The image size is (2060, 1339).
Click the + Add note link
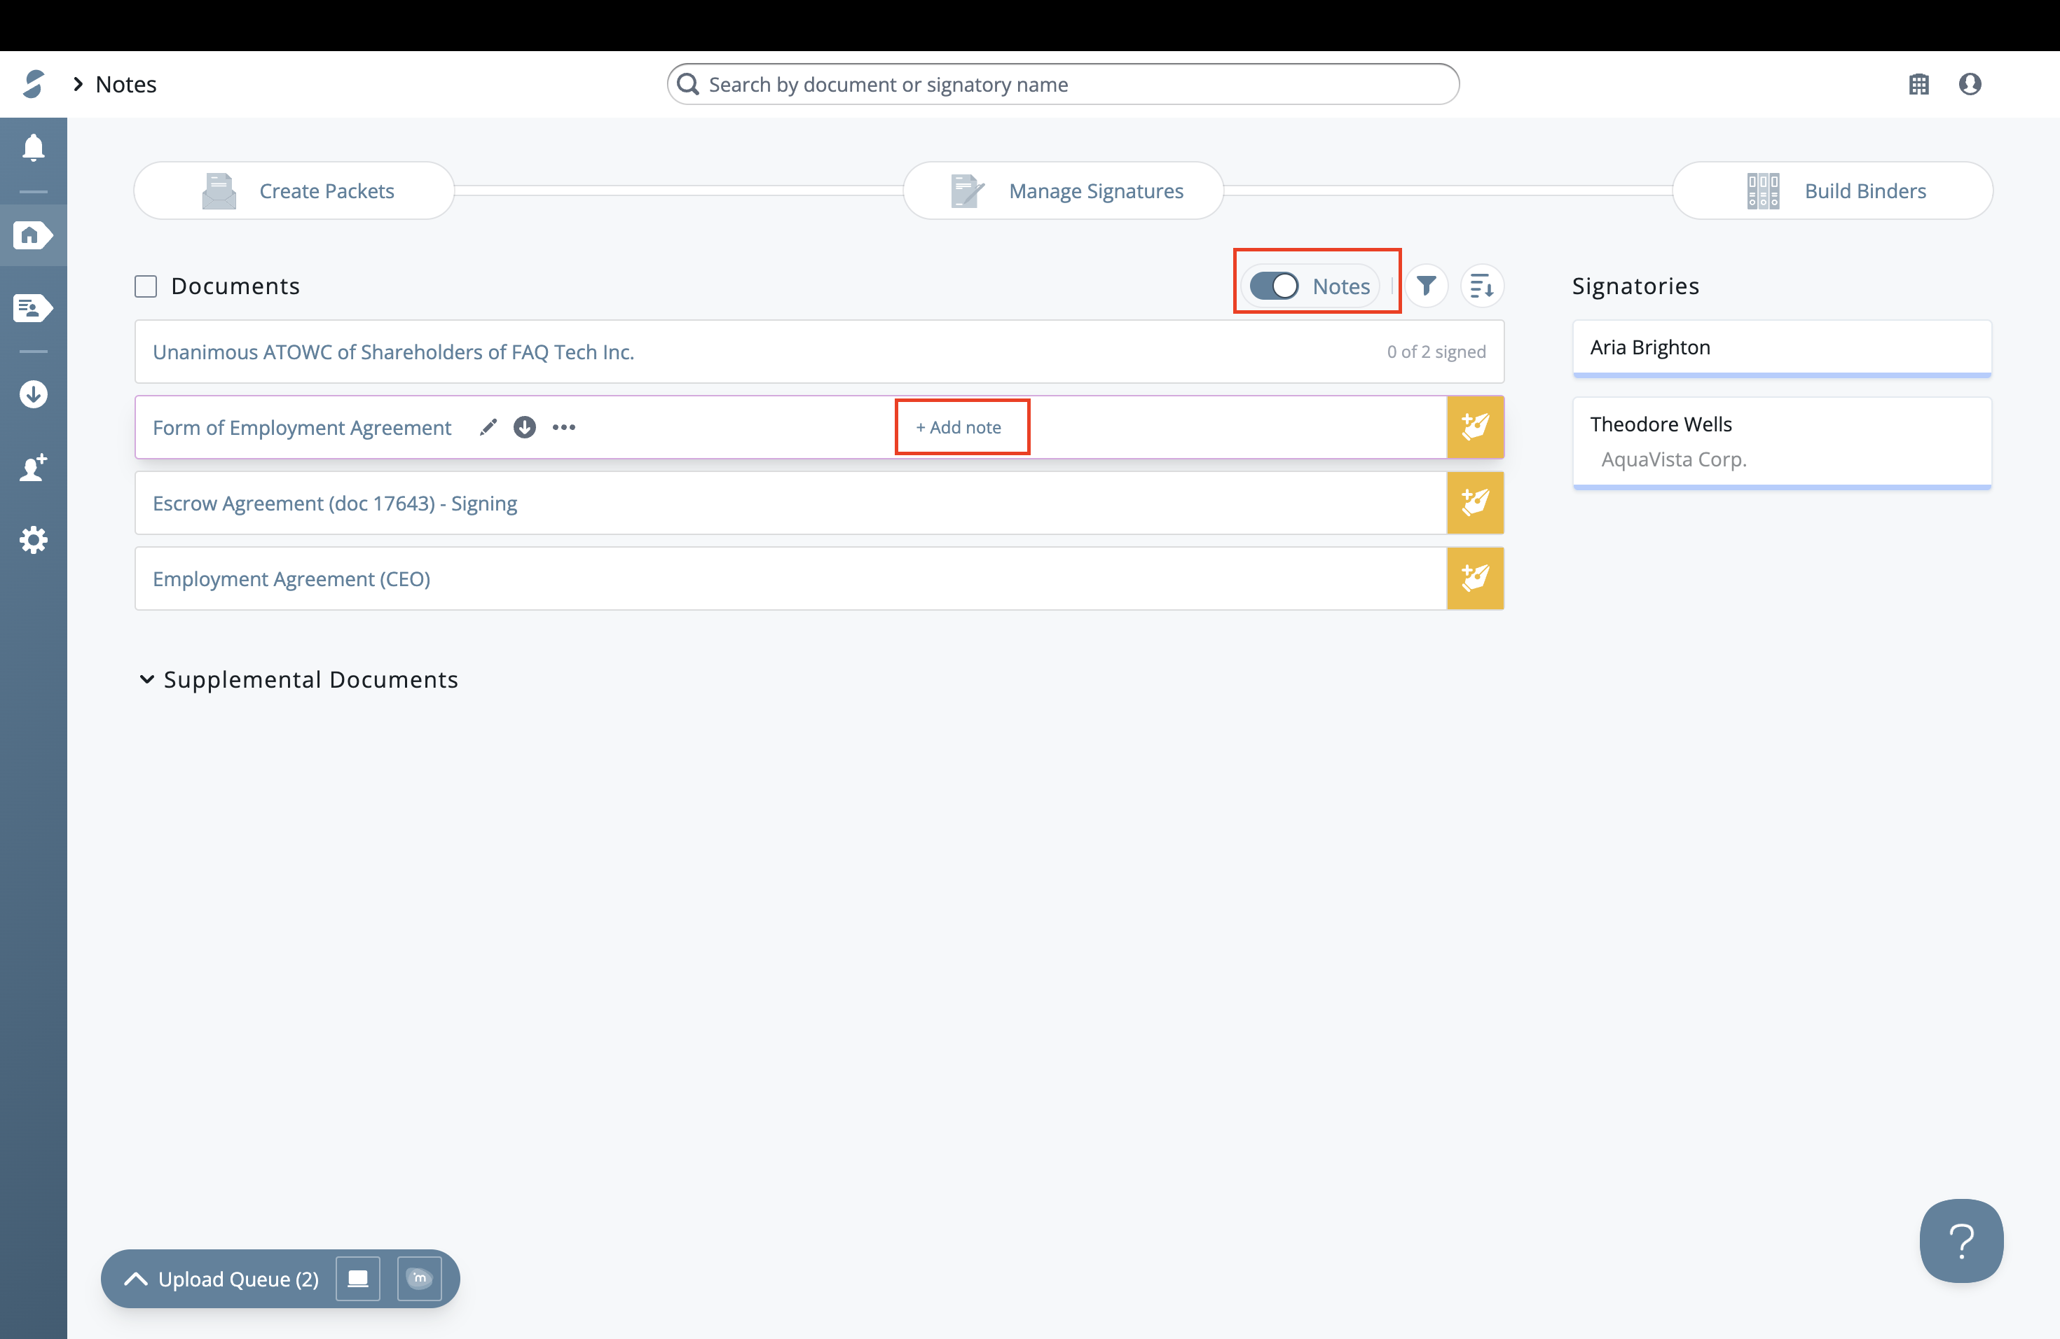(x=959, y=427)
